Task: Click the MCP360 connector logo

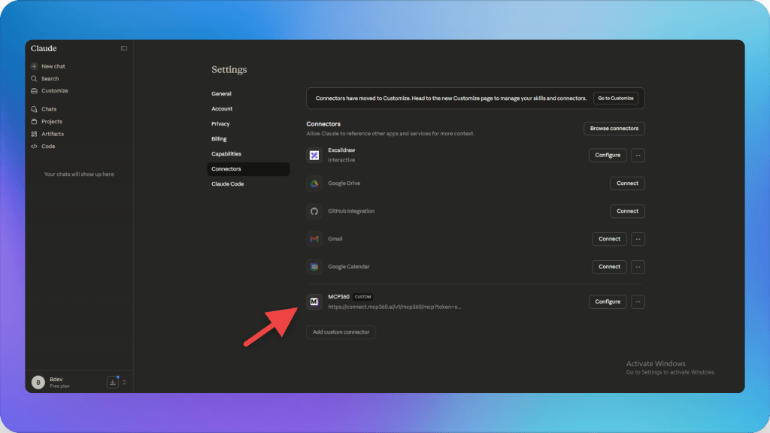Action: 314,301
